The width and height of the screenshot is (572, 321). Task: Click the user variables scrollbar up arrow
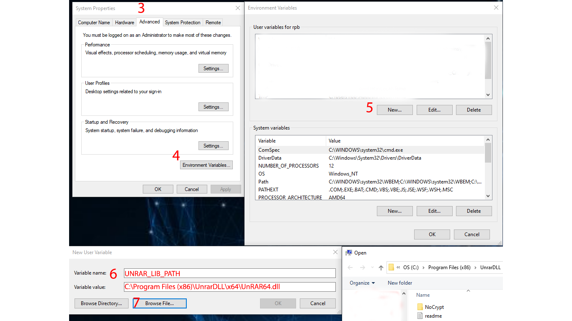coord(488,38)
